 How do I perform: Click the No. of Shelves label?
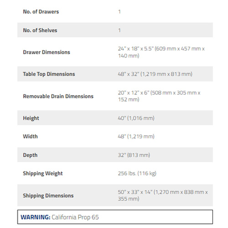40,30
